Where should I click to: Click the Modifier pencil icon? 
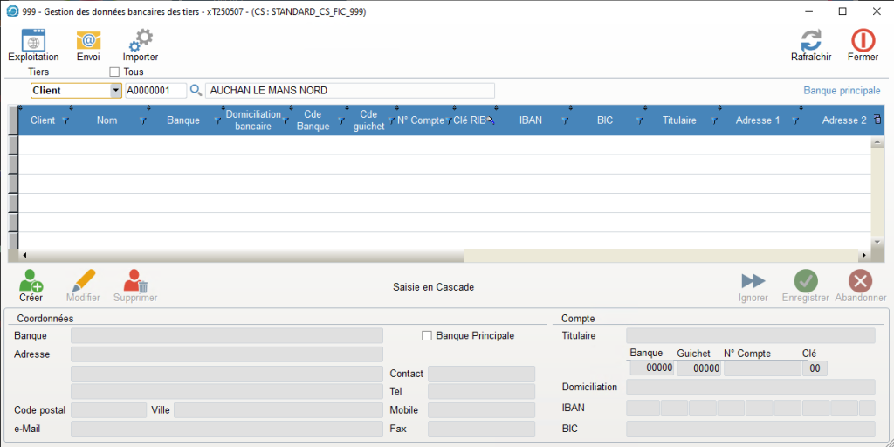pyautogui.click(x=83, y=281)
